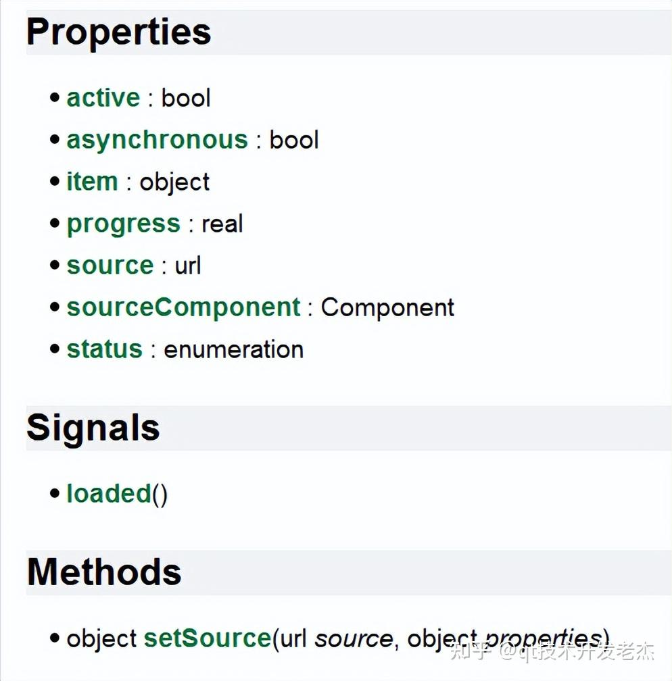
Task: Open the loaded() signal link
Action: (116, 495)
